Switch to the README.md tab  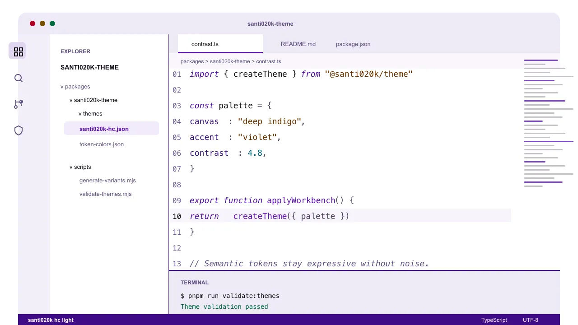(298, 44)
